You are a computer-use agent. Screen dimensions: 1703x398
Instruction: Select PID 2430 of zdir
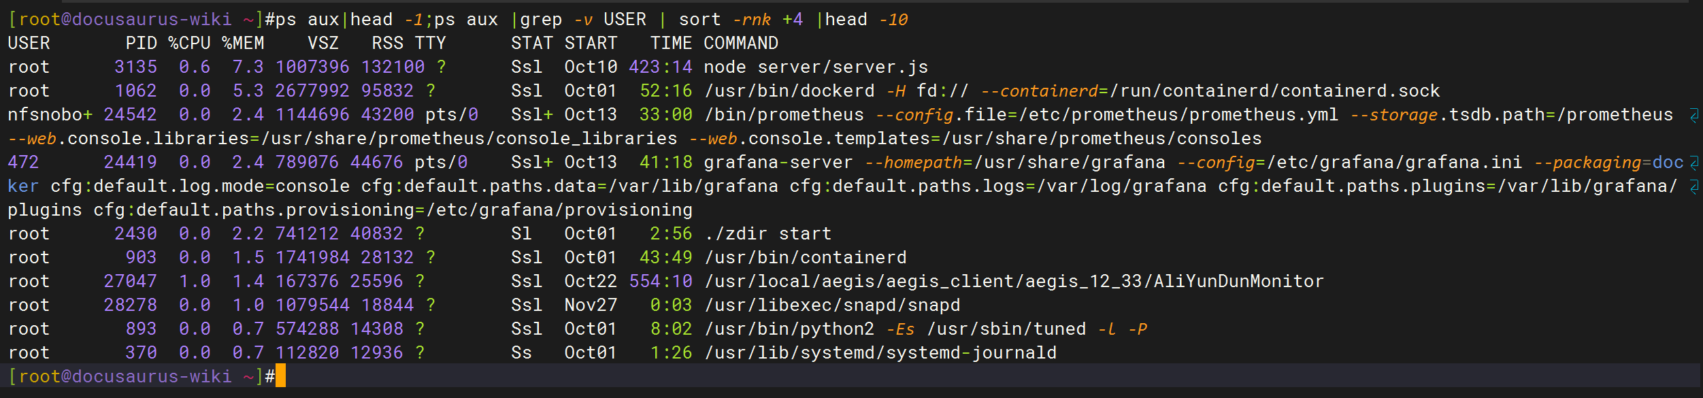[136, 234]
